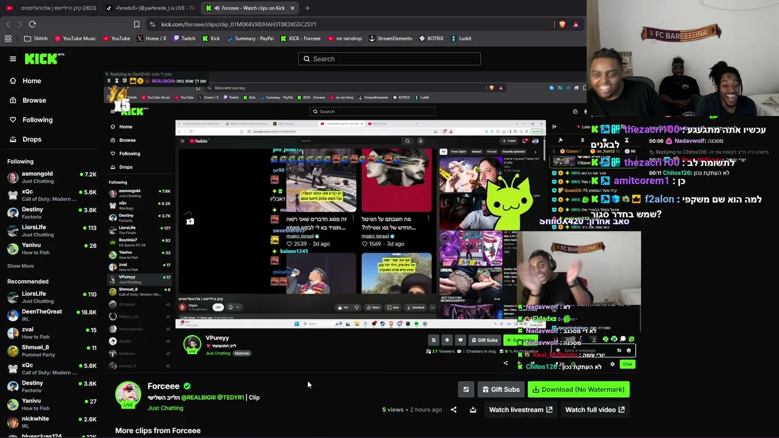Open nickwhite's IRL channel with 2.6K viewers
This screenshot has width=779, height=438.
(x=52, y=422)
